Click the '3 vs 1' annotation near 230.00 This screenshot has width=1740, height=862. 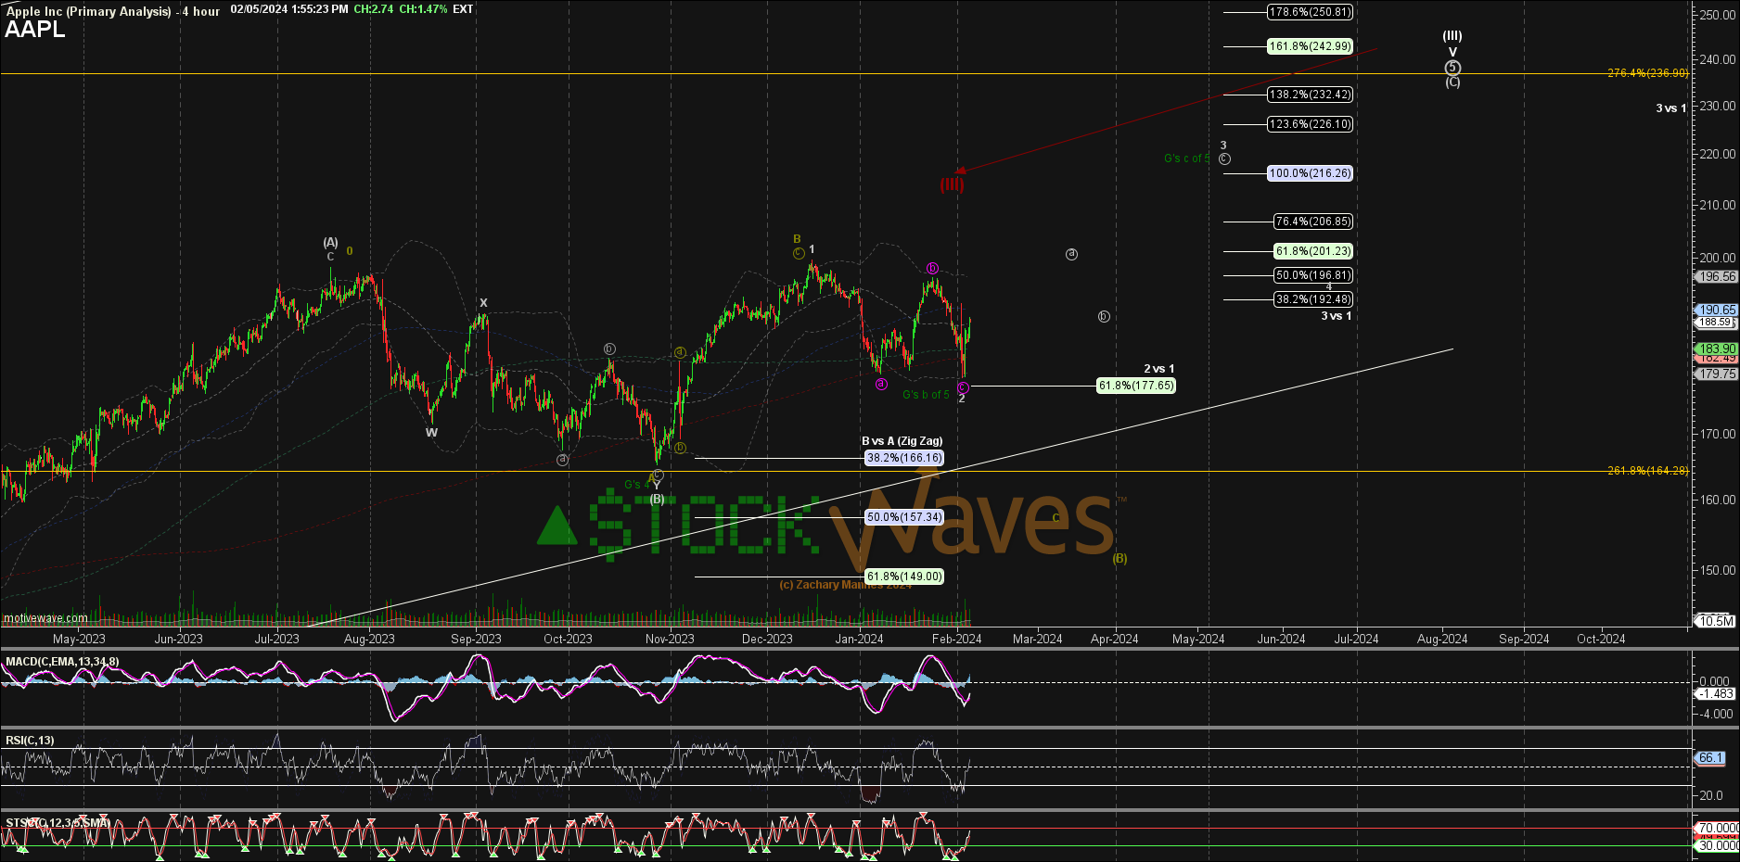(x=1671, y=108)
